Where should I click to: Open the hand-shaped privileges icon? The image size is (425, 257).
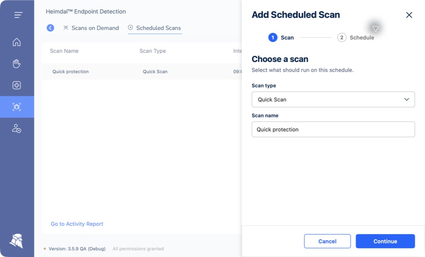(17, 64)
